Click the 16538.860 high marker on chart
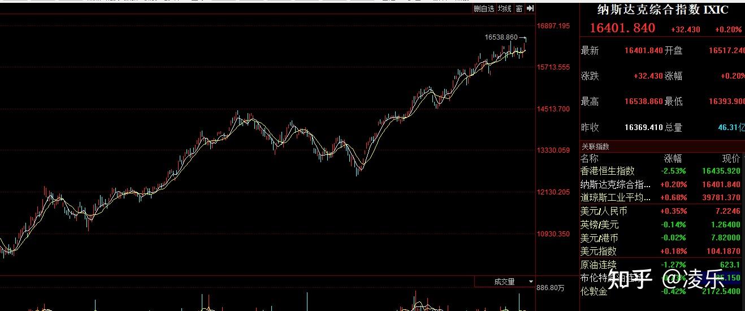 pyautogui.click(x=501, y=37)
